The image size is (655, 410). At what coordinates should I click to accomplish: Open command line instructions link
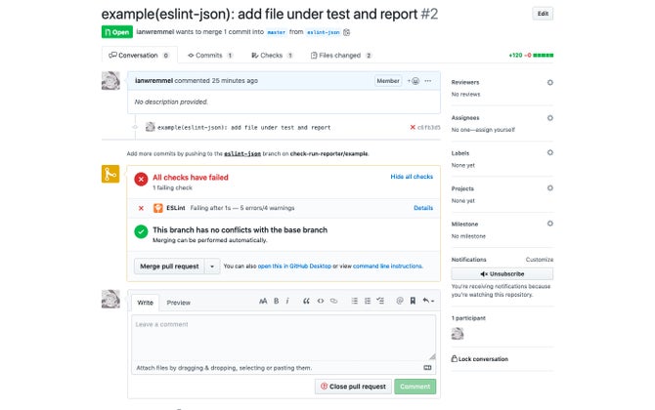point(387,266)
